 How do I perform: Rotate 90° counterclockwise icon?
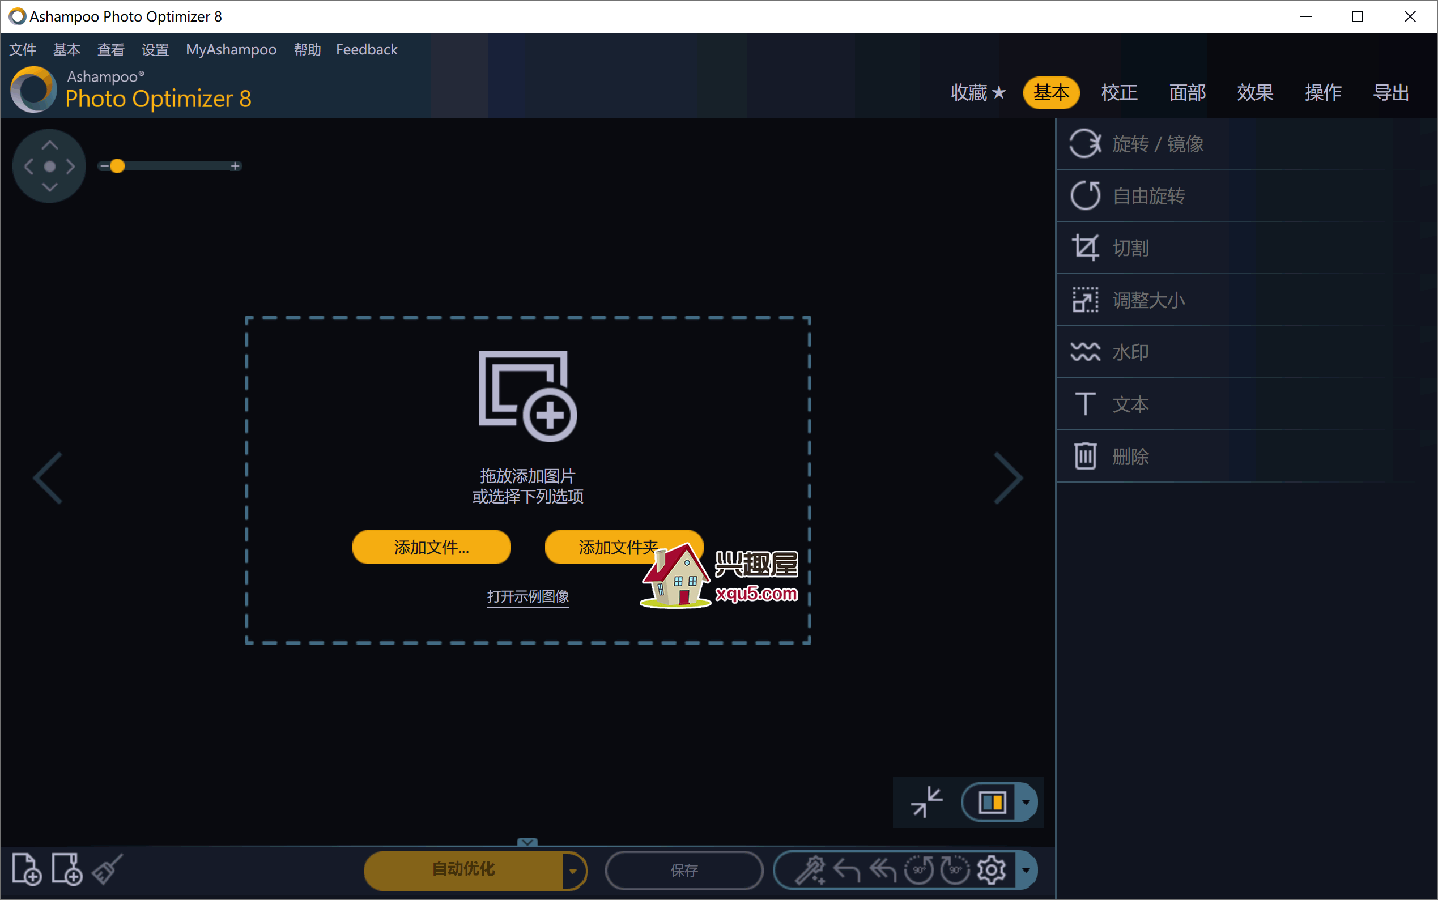click(x=920, y=870)
